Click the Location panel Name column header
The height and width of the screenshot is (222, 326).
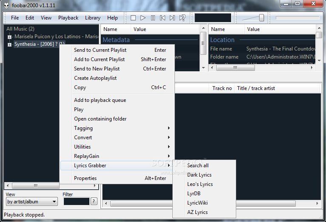pos(226,29)
